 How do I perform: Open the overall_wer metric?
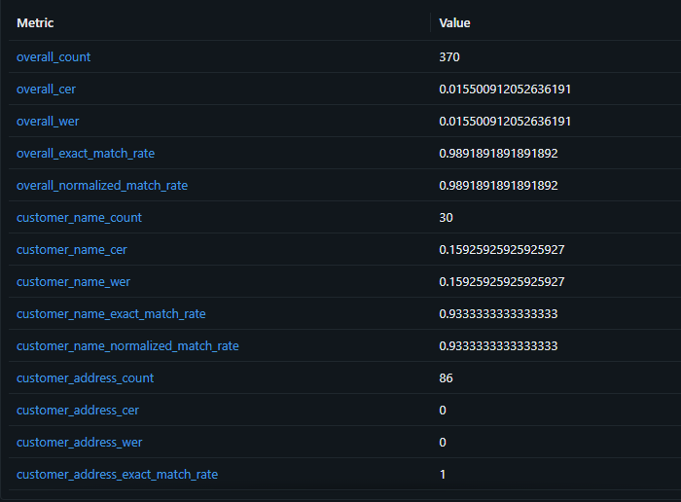pos(47,122)
